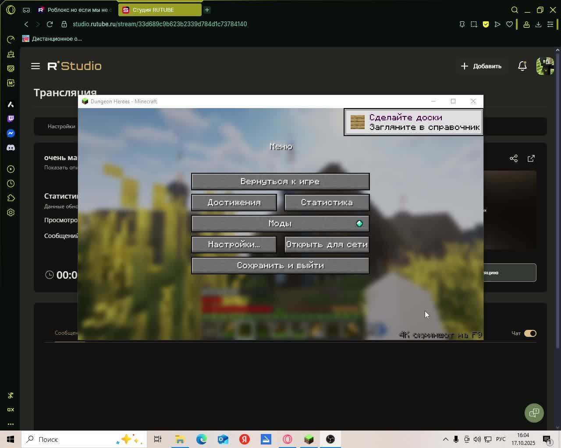561x448 pixels.
Task: Reload the current page
Action: point(50,24)
